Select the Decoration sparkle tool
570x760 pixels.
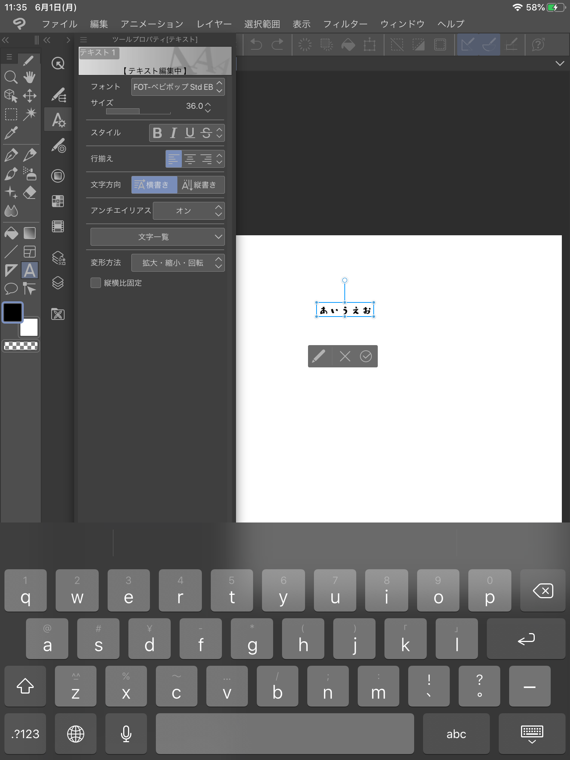(11, 192)
